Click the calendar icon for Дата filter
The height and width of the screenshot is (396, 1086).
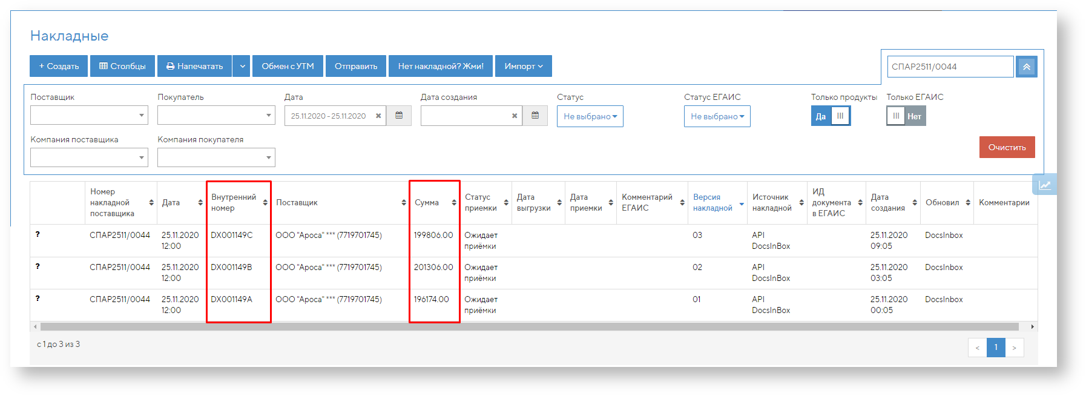(x=399, y=116)
